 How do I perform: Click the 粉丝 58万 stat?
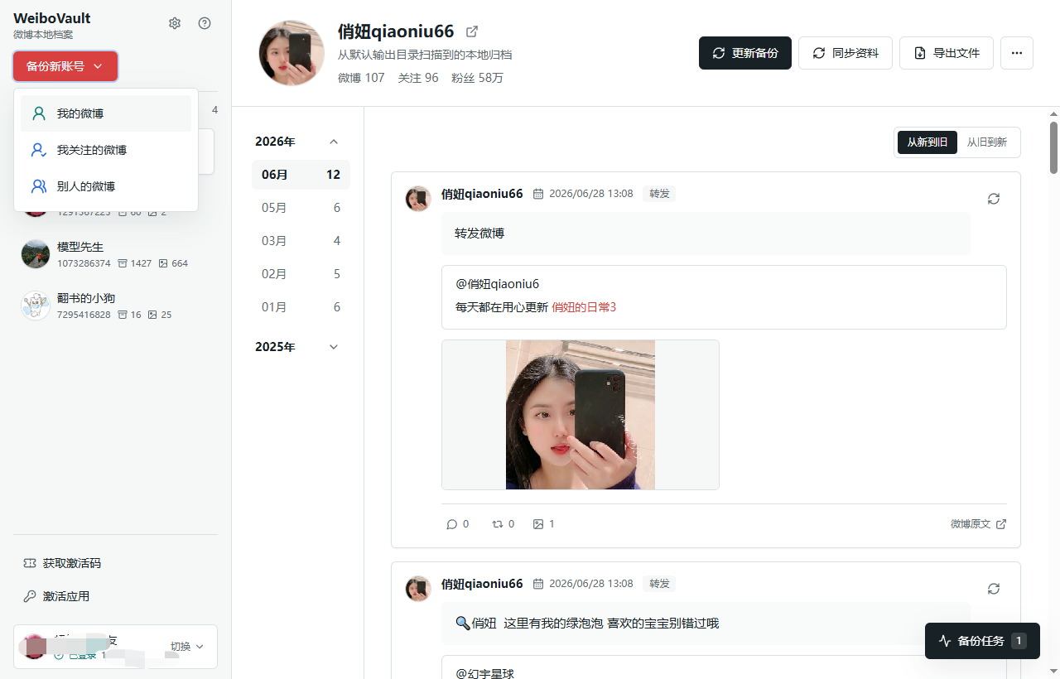[477, 78]
